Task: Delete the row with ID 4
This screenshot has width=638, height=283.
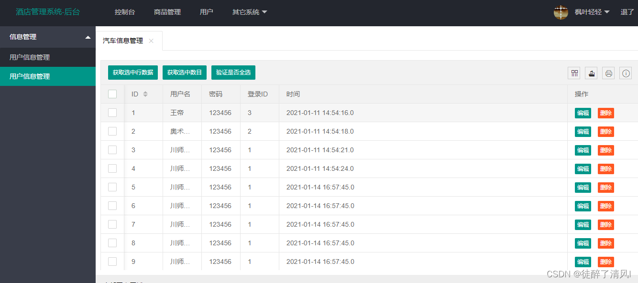Action: pos(606,169)
